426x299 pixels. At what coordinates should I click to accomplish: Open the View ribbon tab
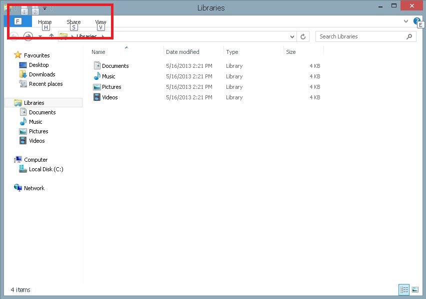(100, 21)
